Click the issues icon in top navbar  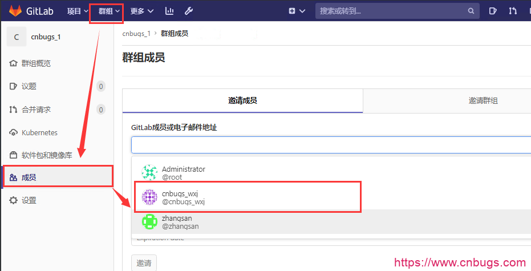(x=493, y=11)
